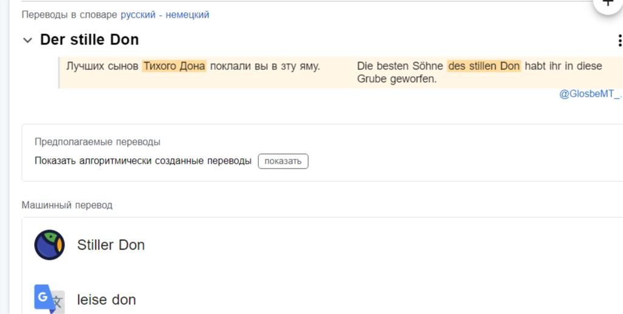Click the Der stille Don translation heading
The image size is (623, 314).
point(89,40)
